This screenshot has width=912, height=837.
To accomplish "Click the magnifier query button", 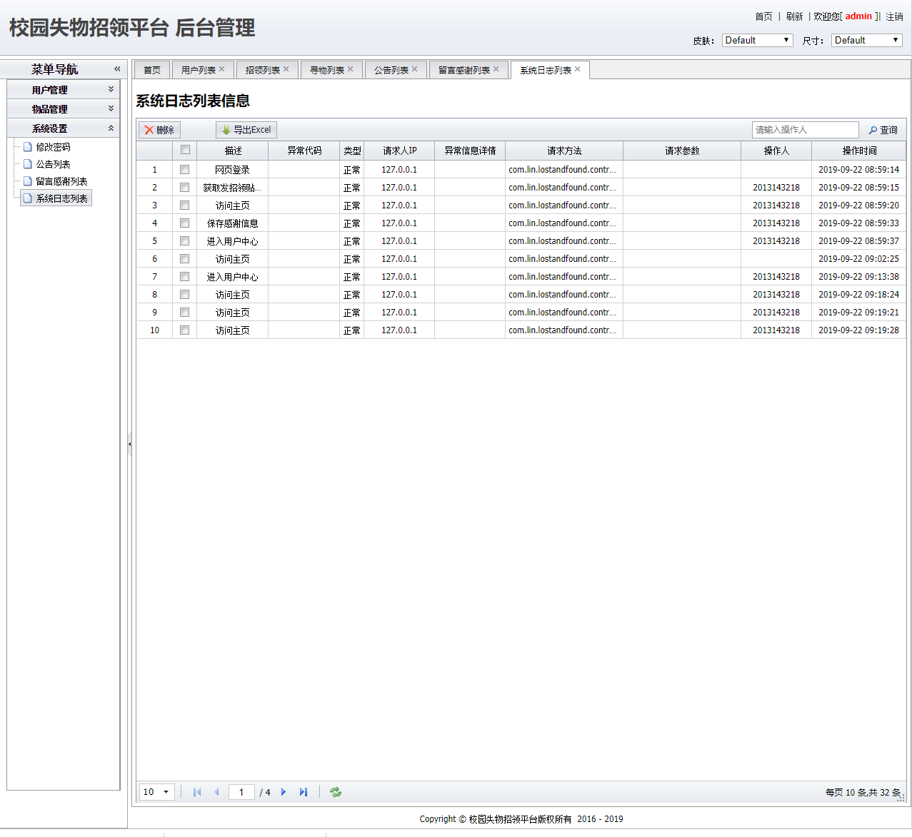I will (883, 130).
